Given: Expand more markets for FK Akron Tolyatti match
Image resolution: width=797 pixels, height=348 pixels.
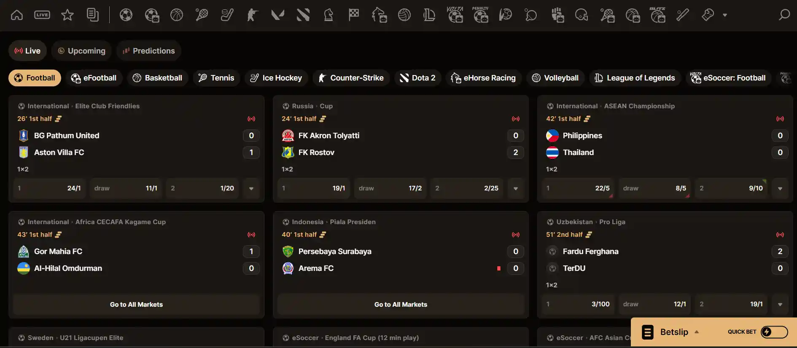Looking at the screenshot, I should [516, 188].
